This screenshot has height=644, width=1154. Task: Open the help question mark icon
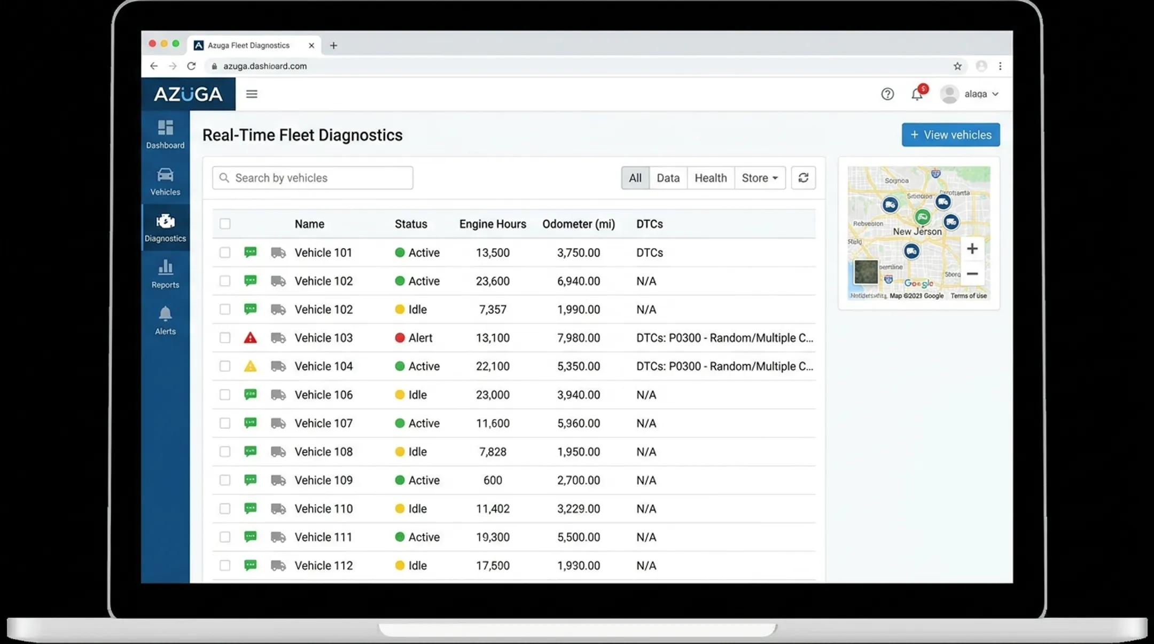[887, 94]
